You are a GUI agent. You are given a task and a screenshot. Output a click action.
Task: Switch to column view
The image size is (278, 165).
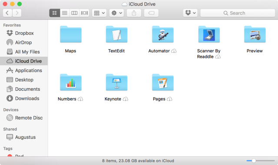(74, 13)
